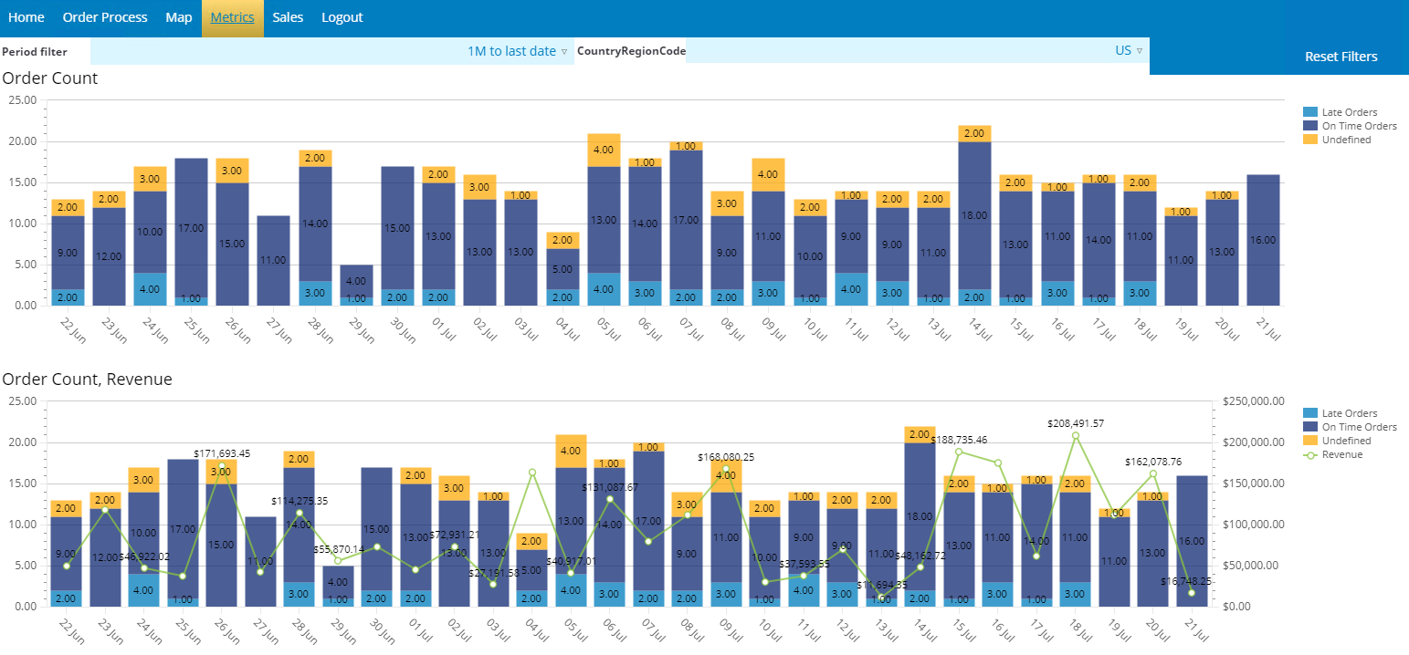This screenshot has width=1409, height=655.
Task: Switch to the Sales page
Action: point(288,17)
